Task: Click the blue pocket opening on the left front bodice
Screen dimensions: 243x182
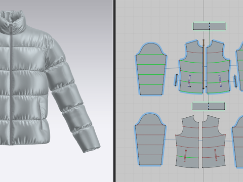Action: 189,81
